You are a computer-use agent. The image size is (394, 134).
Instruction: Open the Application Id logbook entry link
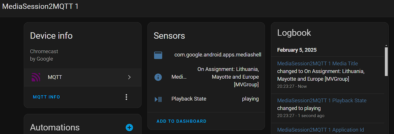click(320, 130)
